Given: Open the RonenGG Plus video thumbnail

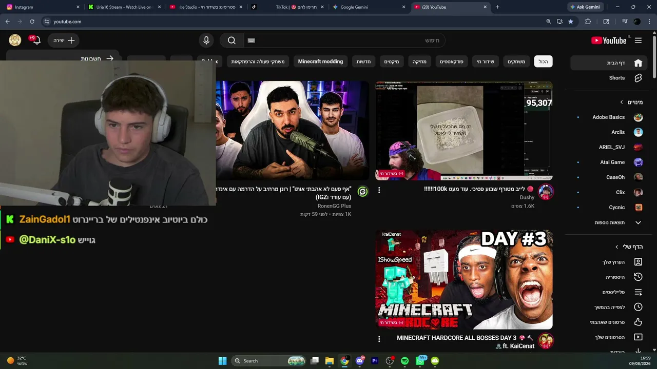Looking at the screenshot, I should [292, 131].
